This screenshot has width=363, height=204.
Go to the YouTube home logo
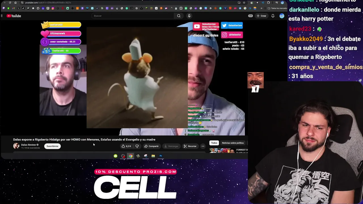click(14, 16)
